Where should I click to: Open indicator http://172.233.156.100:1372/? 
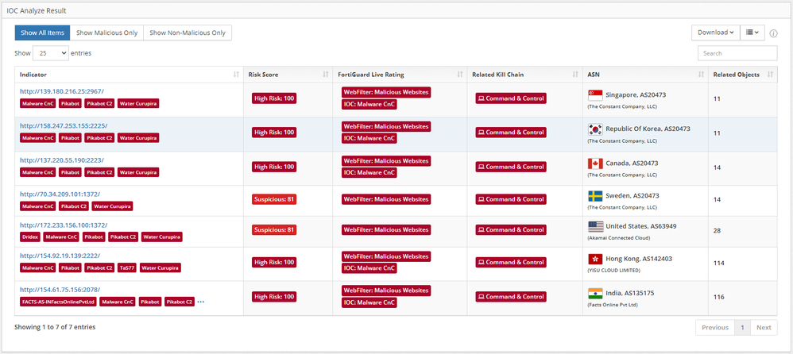(x=64, y=225)
